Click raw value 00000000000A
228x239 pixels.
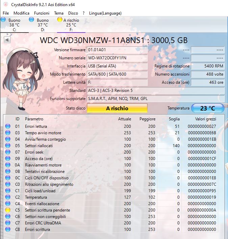pos(202,210)
